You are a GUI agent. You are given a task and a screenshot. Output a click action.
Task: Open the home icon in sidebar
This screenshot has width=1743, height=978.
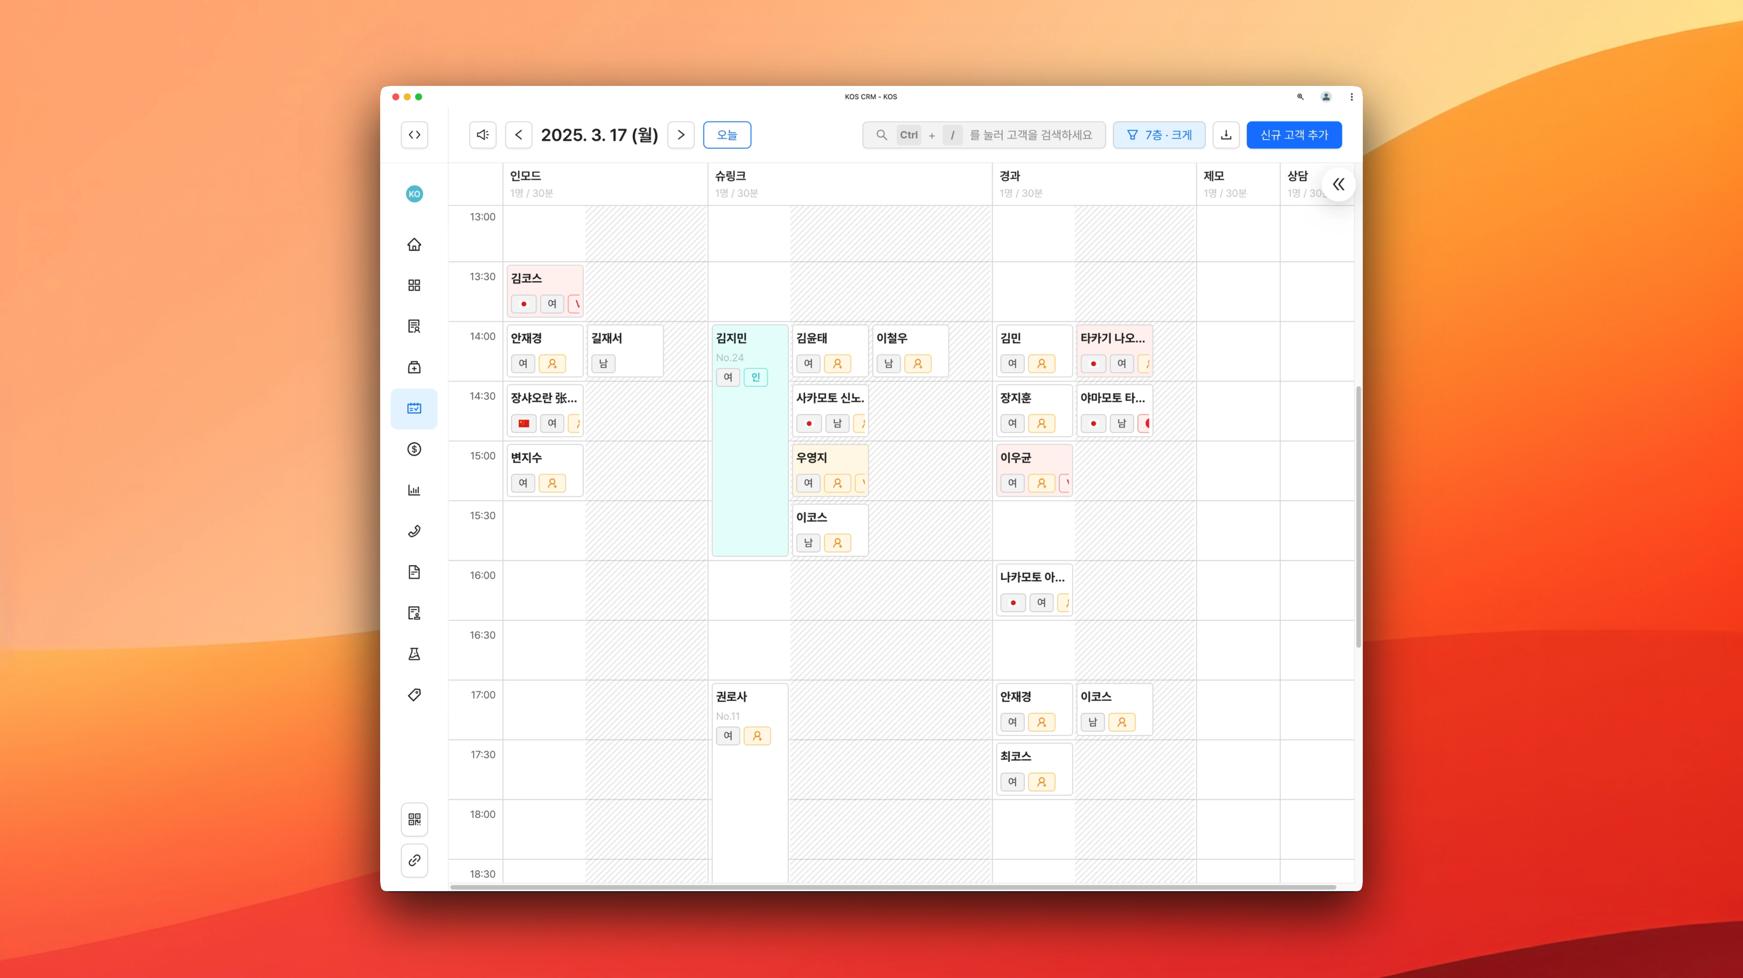(414, 244)
